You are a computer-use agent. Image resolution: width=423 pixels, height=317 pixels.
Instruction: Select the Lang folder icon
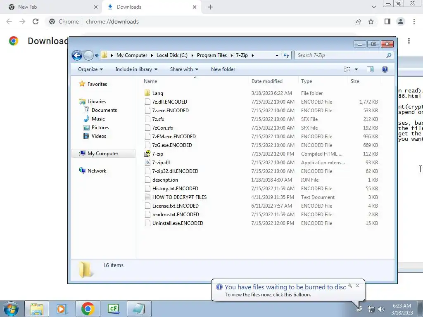147,93
